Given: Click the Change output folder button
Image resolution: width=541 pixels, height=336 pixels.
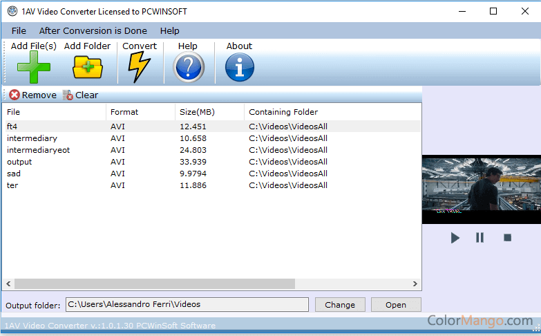Looking at the screenshot, I should 340,305.
